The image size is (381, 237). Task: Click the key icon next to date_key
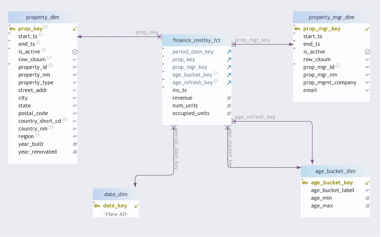coord(98,205)
